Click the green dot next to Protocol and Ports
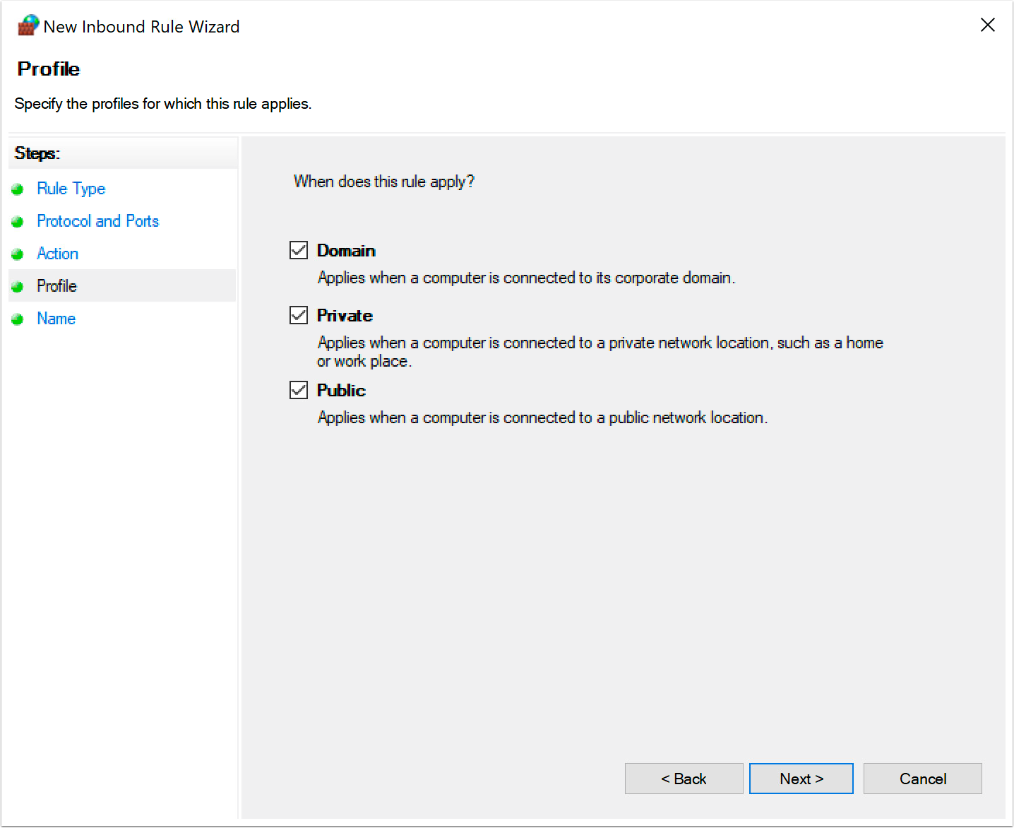The height and width of the screenshot is (828, 1014). pyautogui.click(x=18, y=221)
